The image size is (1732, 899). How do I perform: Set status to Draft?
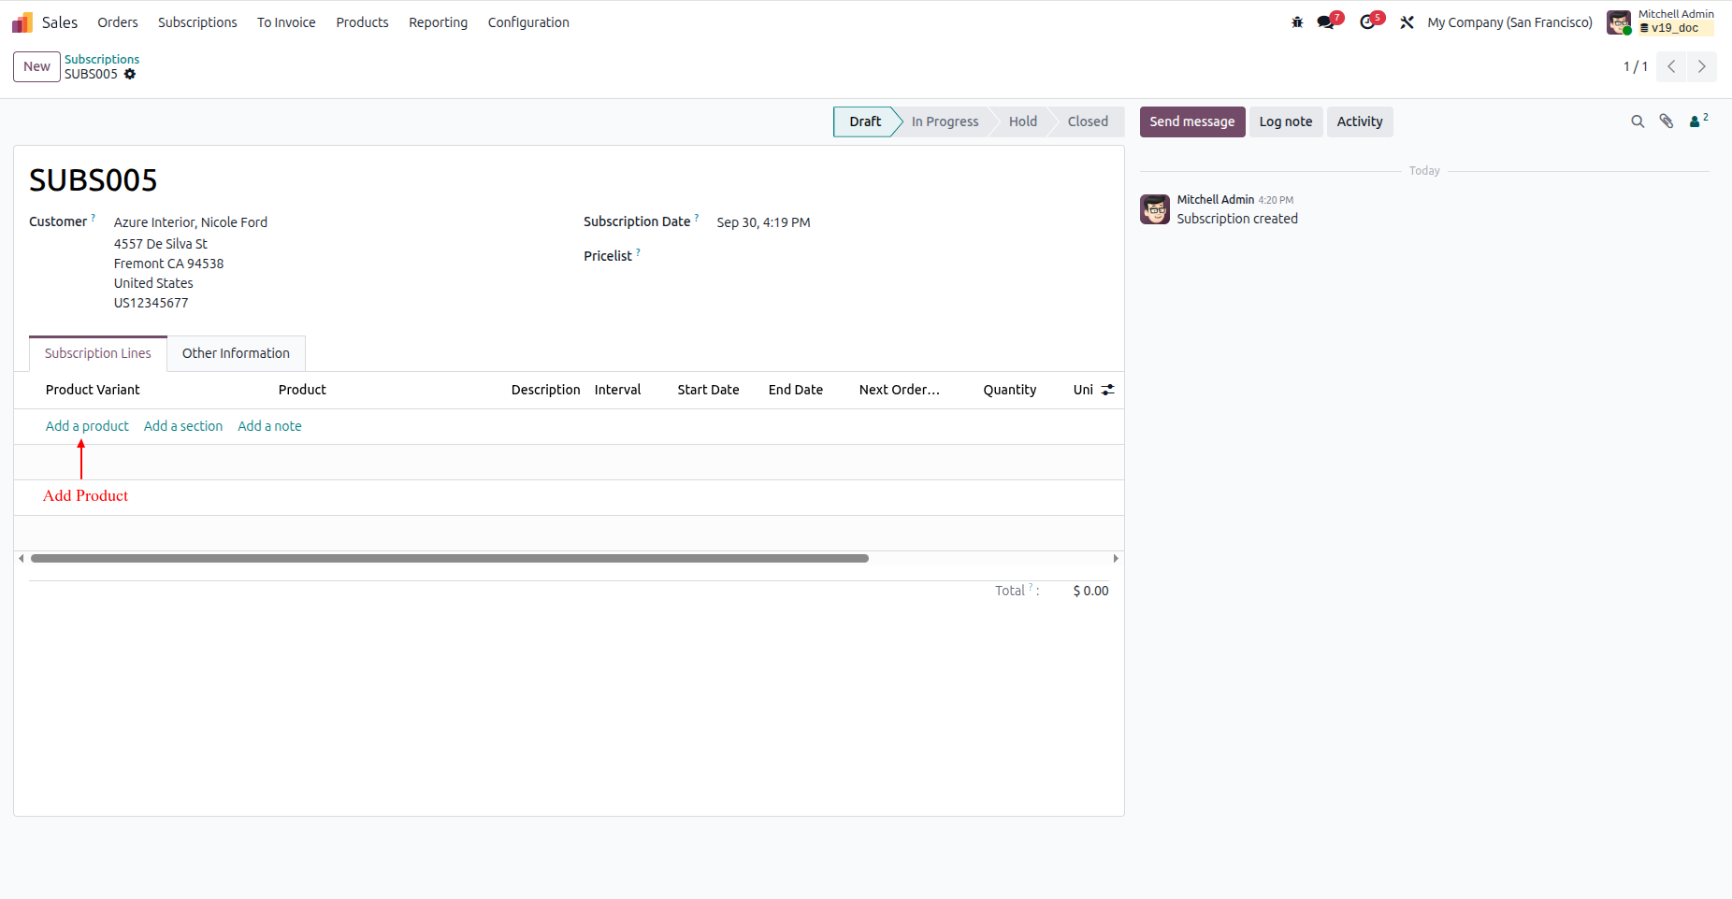coord(865,121)
